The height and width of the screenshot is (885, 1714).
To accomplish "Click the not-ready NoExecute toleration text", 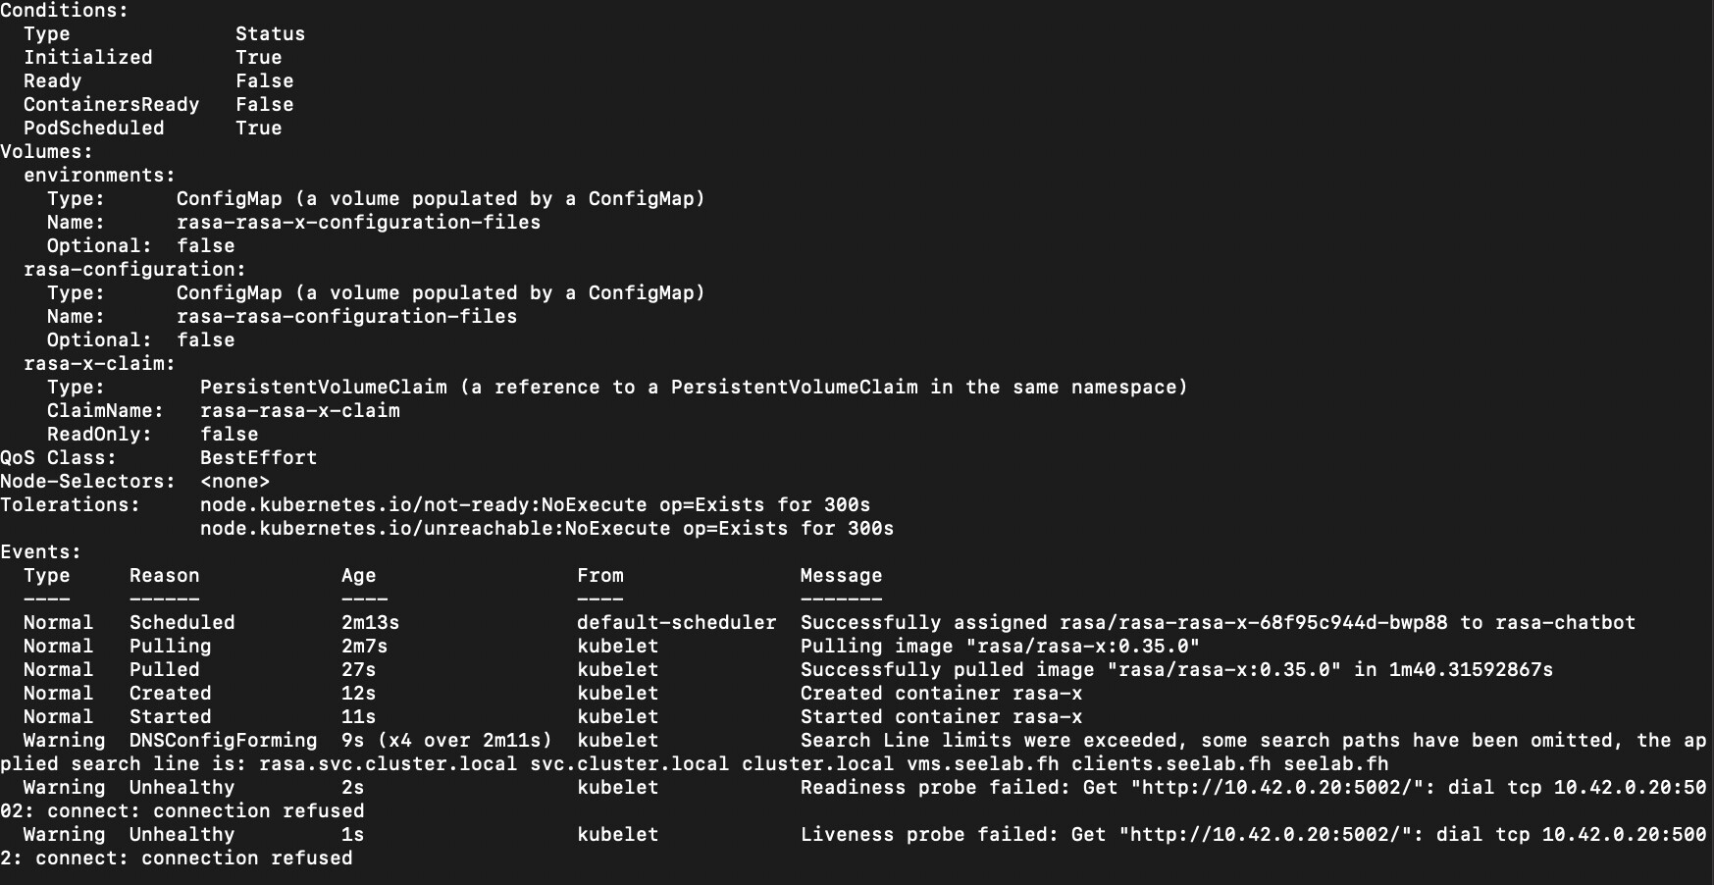I will 535,505.
